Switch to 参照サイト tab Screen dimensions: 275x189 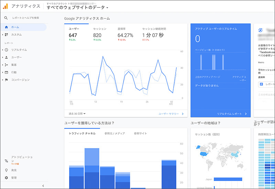(140, 133)
